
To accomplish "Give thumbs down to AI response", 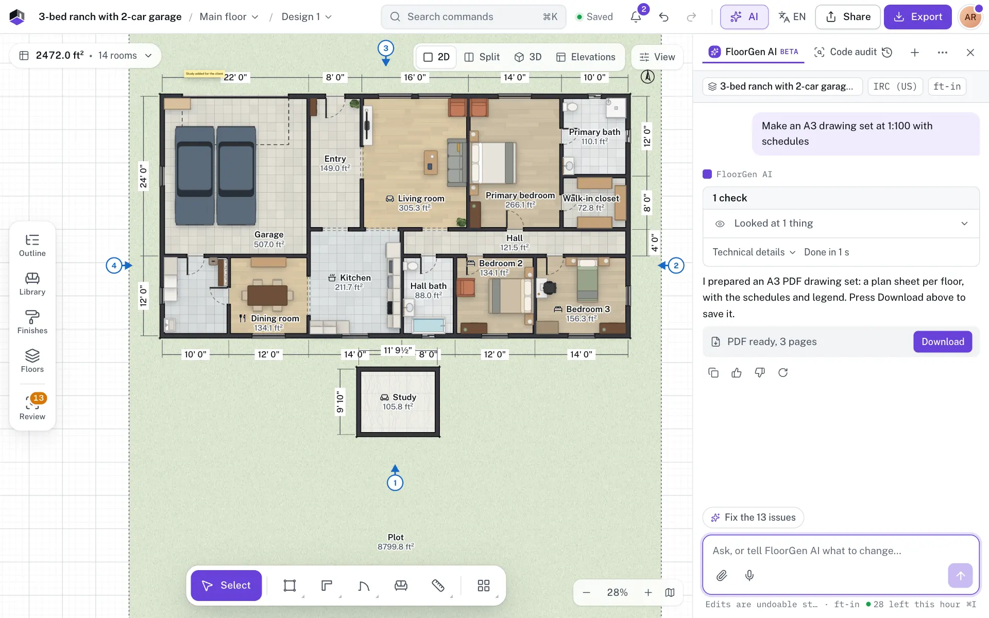I will (x=760, y=372).
